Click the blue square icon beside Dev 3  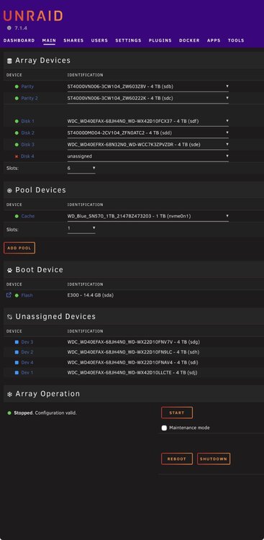click(17, 342)
